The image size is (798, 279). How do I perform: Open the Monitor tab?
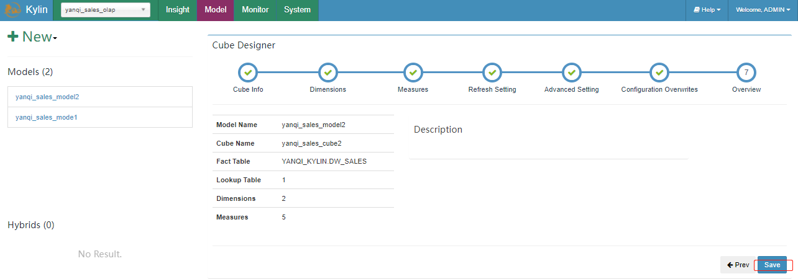point(255,10)
